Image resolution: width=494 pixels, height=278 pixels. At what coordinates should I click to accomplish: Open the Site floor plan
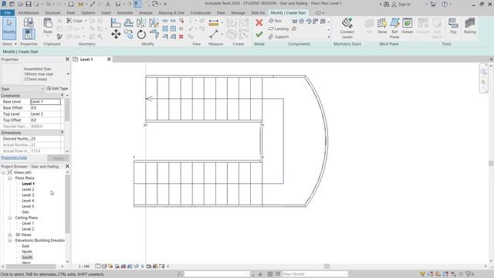tap(25, 212)
